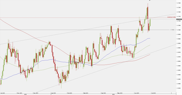The image size is (182, 95).
Task: Select the May 2016 label on time axis
Action: (120, 93)
